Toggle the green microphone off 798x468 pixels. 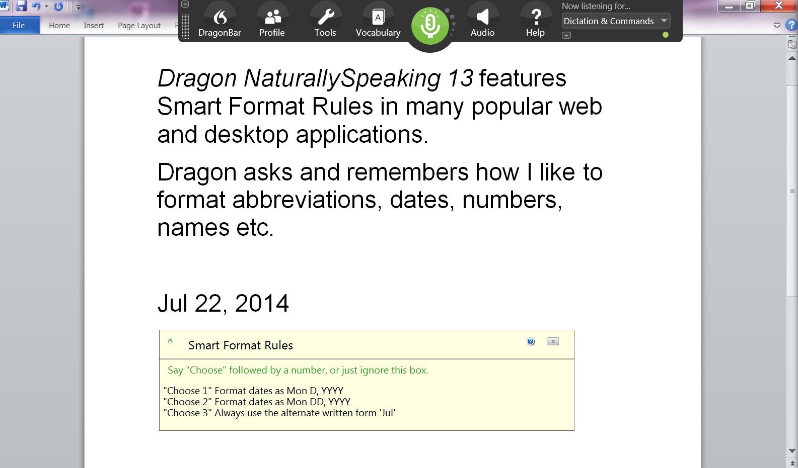430,25
